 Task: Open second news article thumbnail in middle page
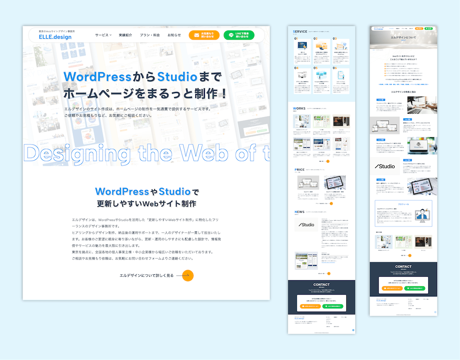tap(306, 261)
